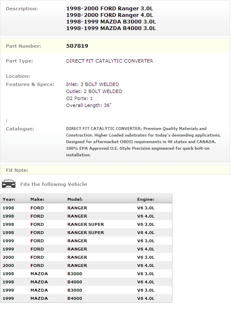The width and height of the screenshot is (234, 320).
Task: Click 'MAZDA' in the 1998 B3000 row
Action: (39, 274)
